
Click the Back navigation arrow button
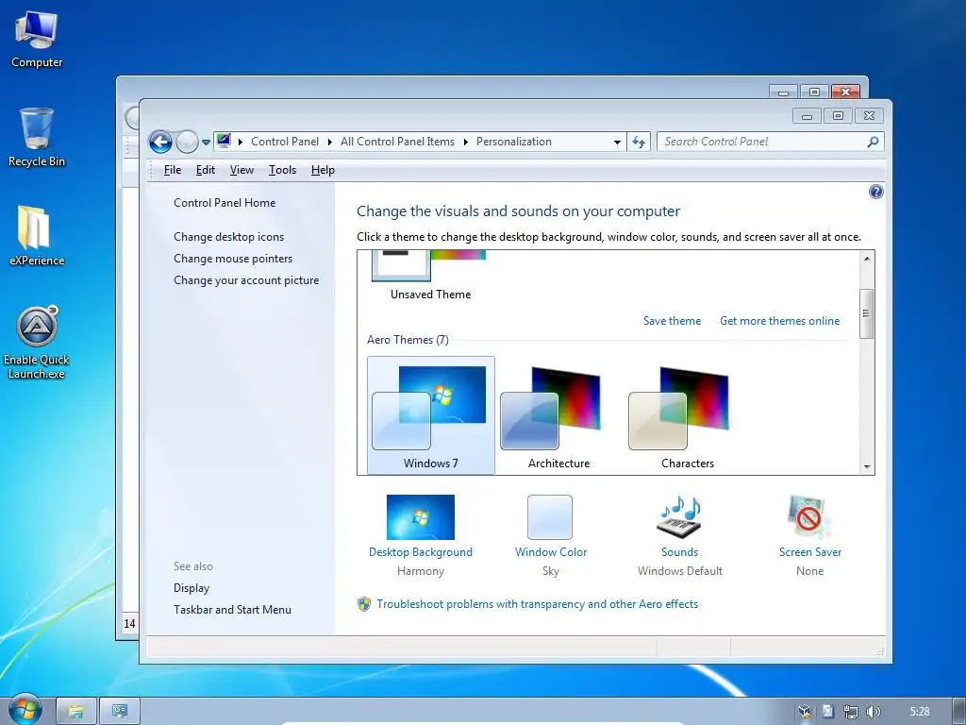160,143
